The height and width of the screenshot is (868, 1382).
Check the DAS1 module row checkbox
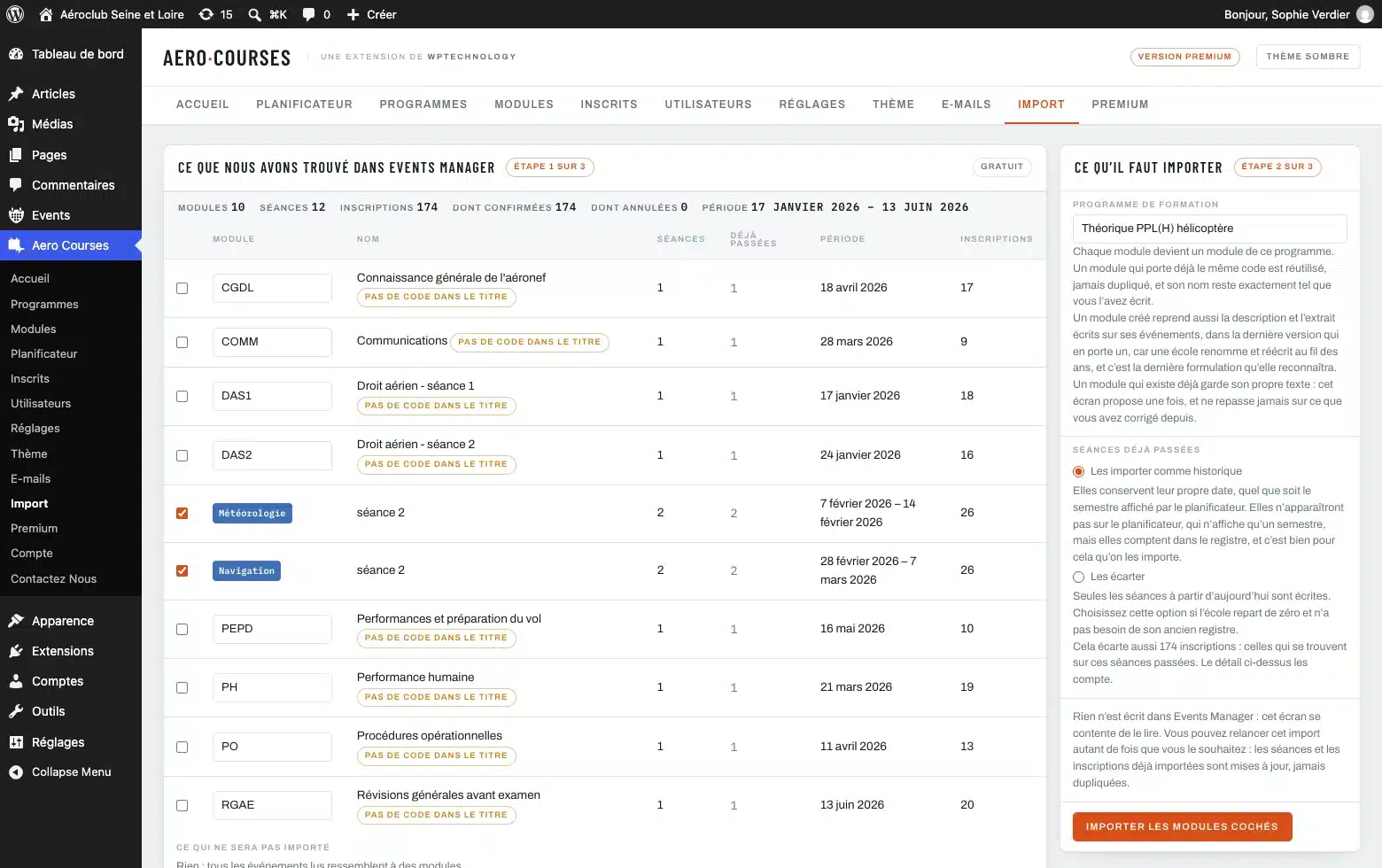[182, 396]
